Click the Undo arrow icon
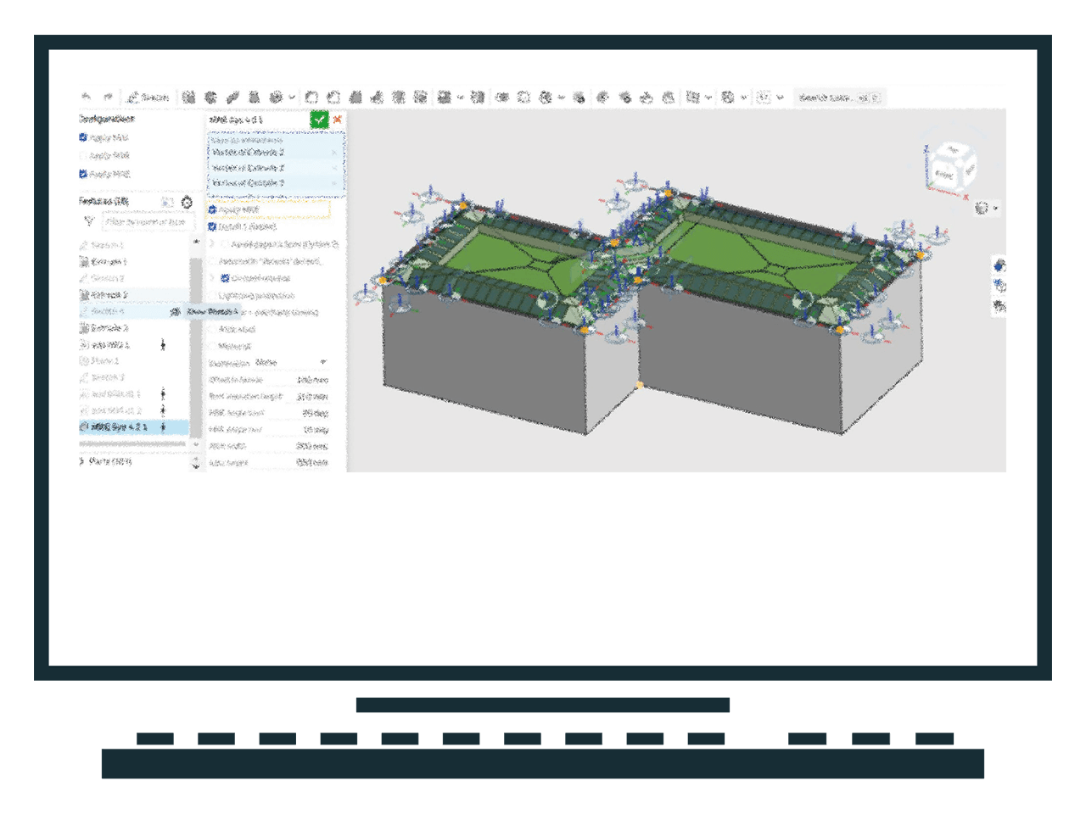Screen dimensions: 1086x814 tap(85, 97)
